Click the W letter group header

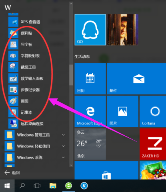[8, 7]
